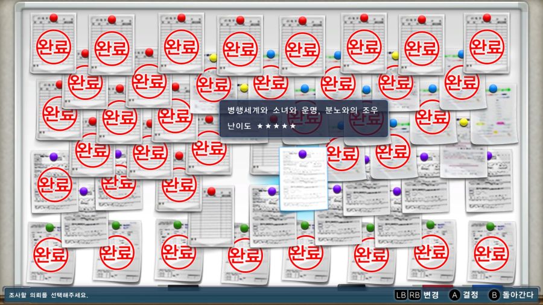543x305 pixels.
Task: Click the LB shoulder button icon
Action: coord(401,295)
